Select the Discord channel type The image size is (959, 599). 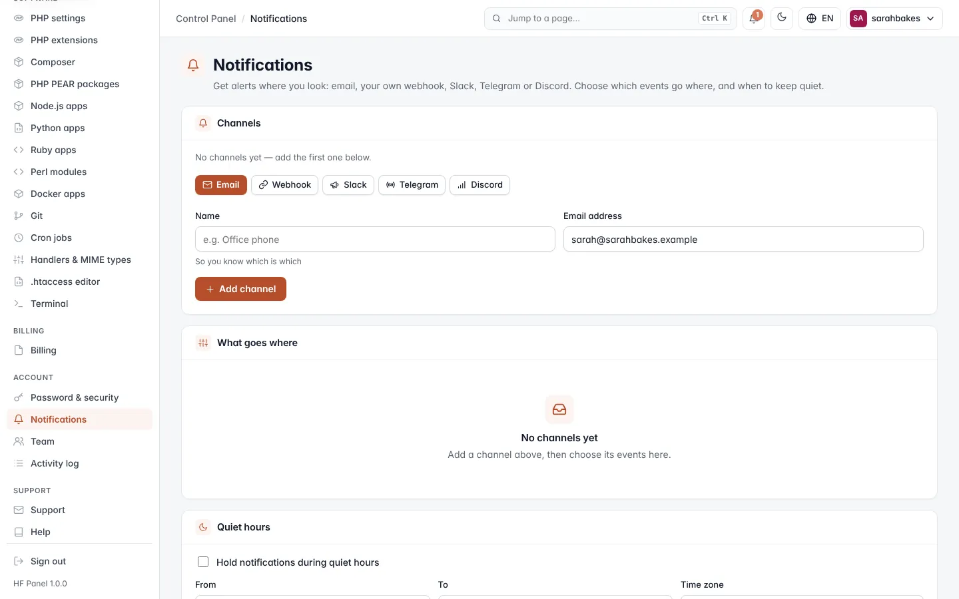479,185
